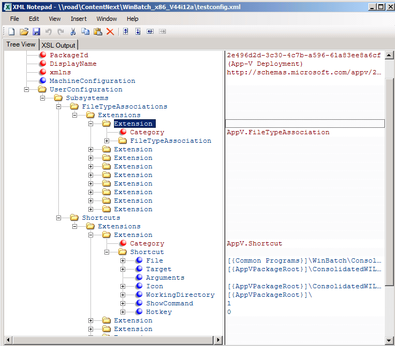
Task: Click the Paste toolbar icon
Action: click(x=98, y=32)
